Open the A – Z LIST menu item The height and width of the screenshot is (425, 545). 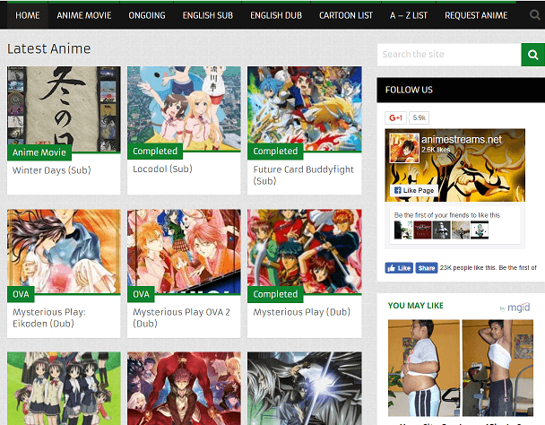(x=409, y=15)
